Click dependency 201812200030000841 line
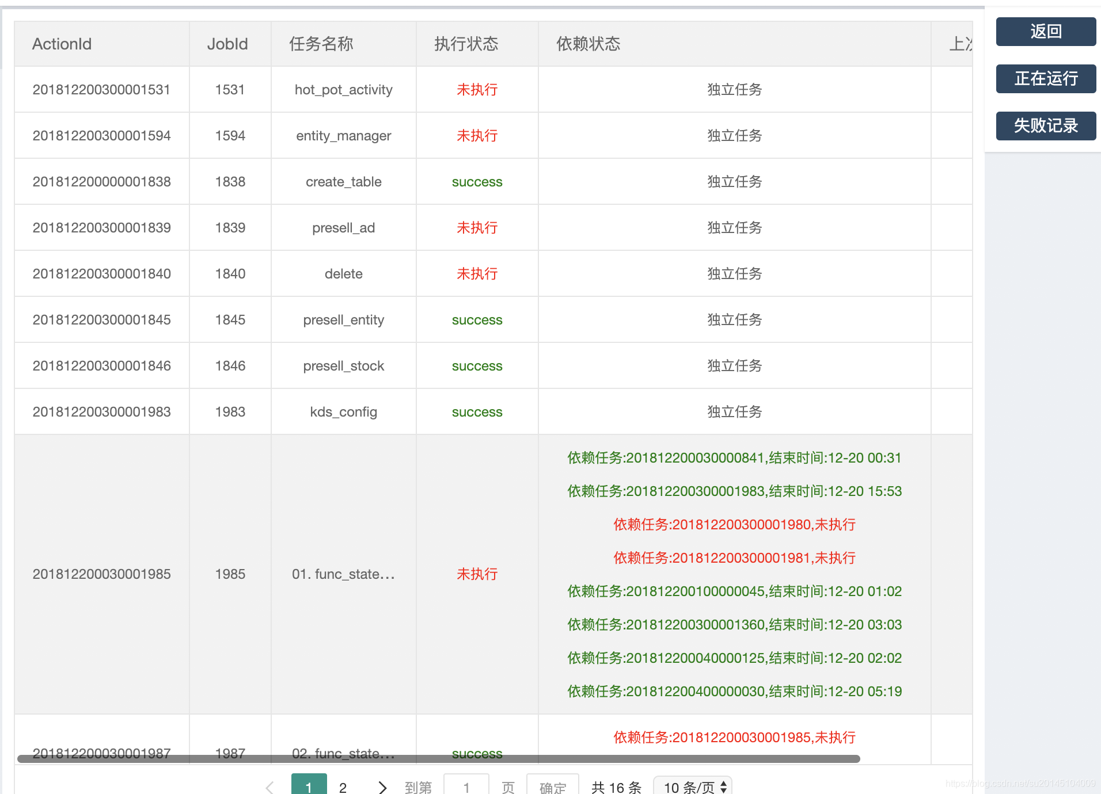1101x794 pixels. pyautogui.click(x=735, y=458)
